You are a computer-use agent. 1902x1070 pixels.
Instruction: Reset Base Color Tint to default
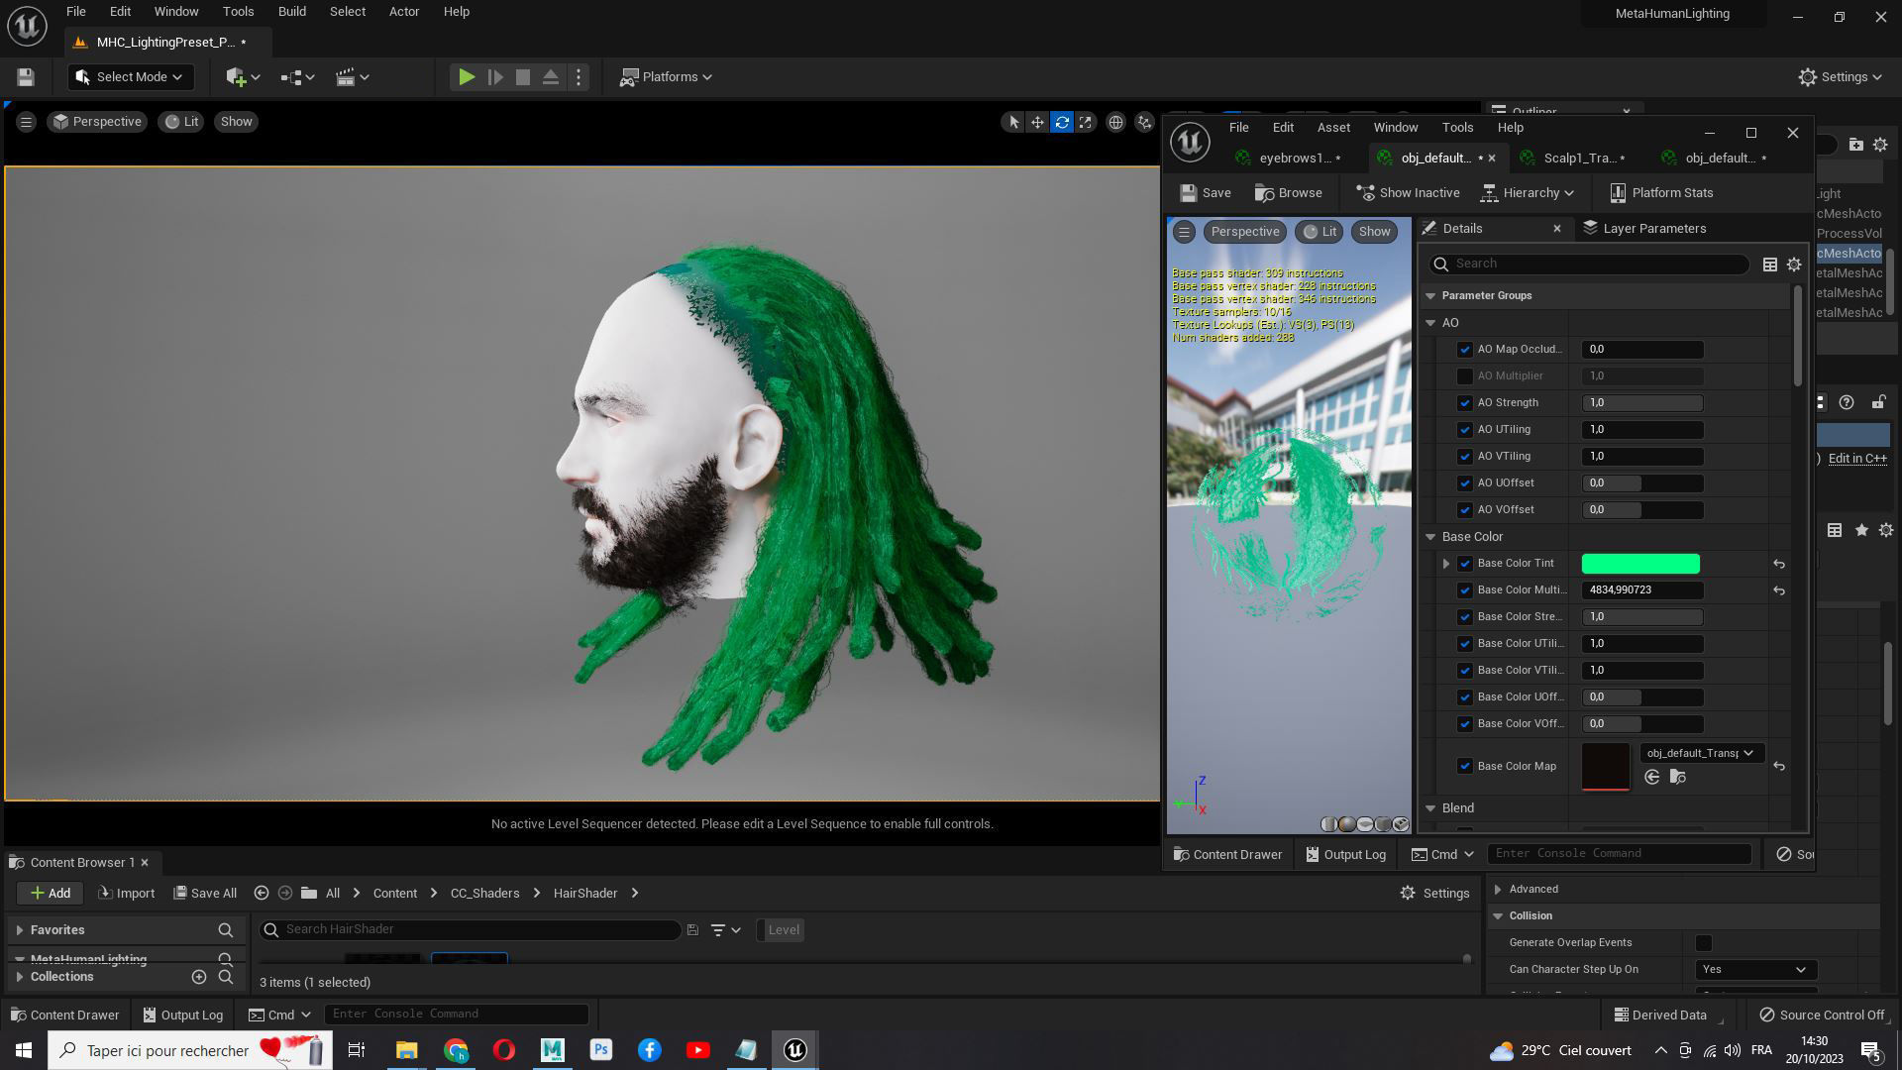tap(1779, 564)
